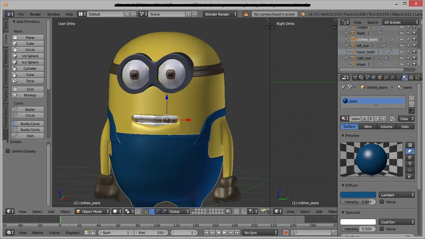
Task: Click the translate manipulator arrow icon
Action: pyautogui.click(x=152, y=212)
